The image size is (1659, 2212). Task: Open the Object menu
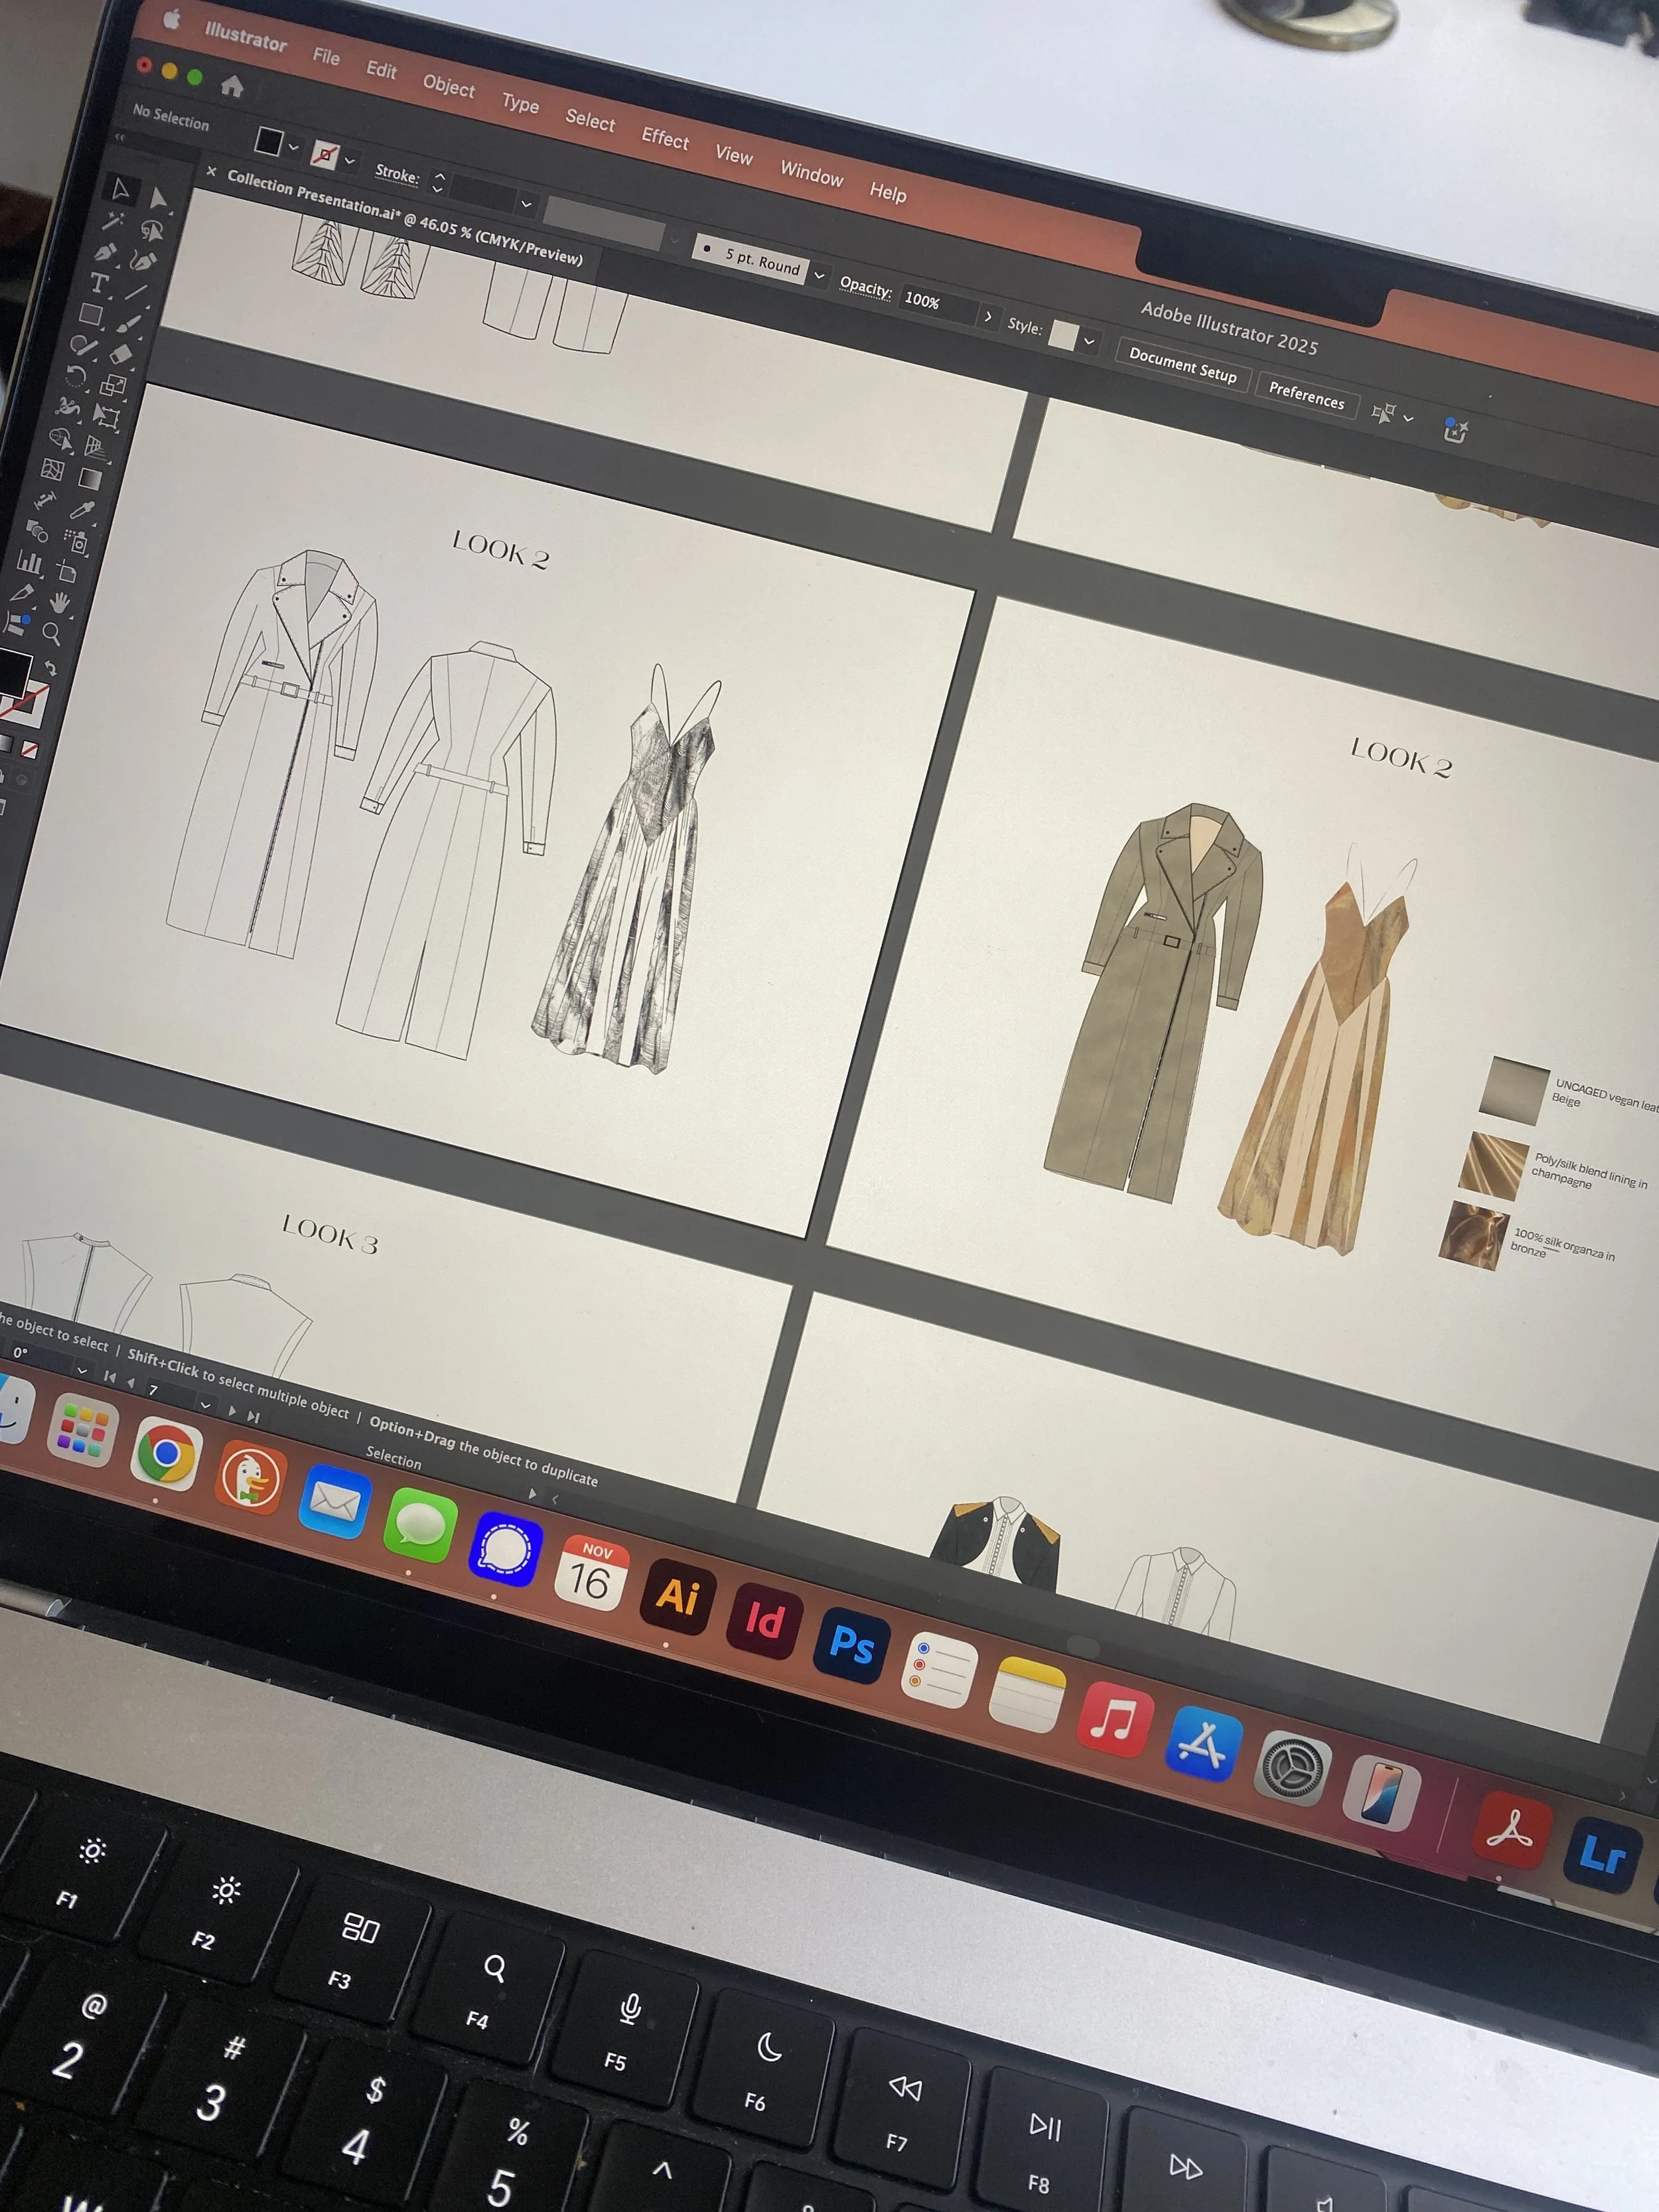449,87
